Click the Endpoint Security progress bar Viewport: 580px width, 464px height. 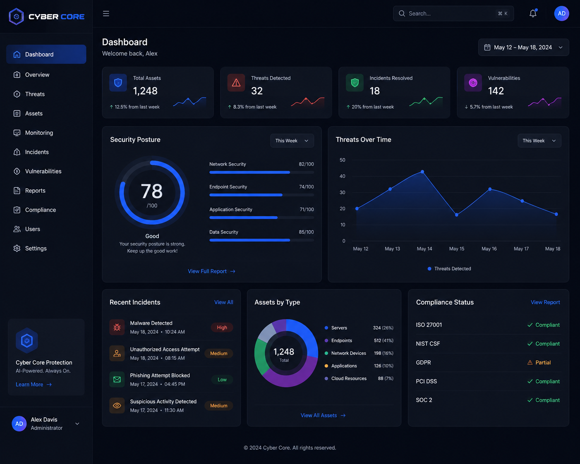point(261,195)
